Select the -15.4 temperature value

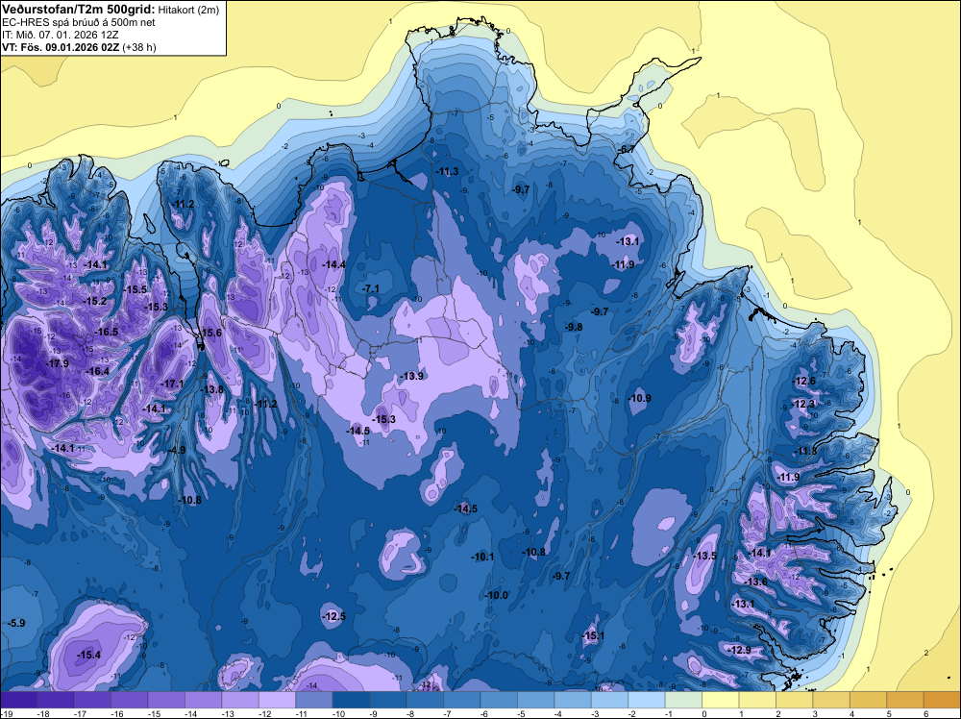click(x=88, y=656)
